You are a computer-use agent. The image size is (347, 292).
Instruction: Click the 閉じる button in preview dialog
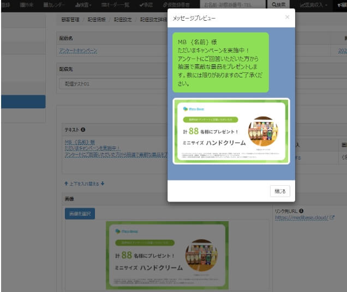(x=280, y=191)
